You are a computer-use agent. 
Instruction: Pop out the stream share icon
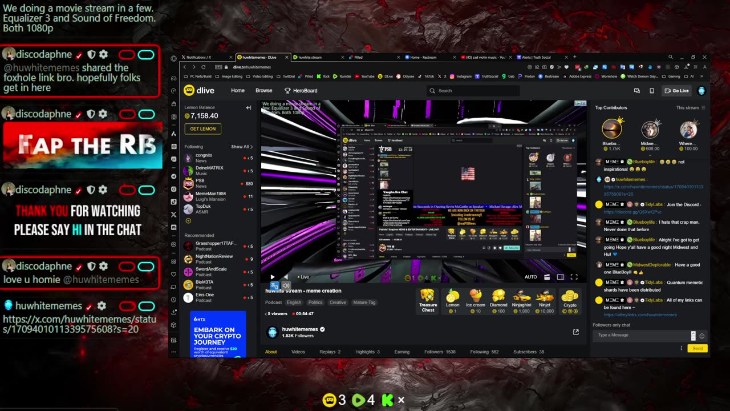click(x=575, y=332)
